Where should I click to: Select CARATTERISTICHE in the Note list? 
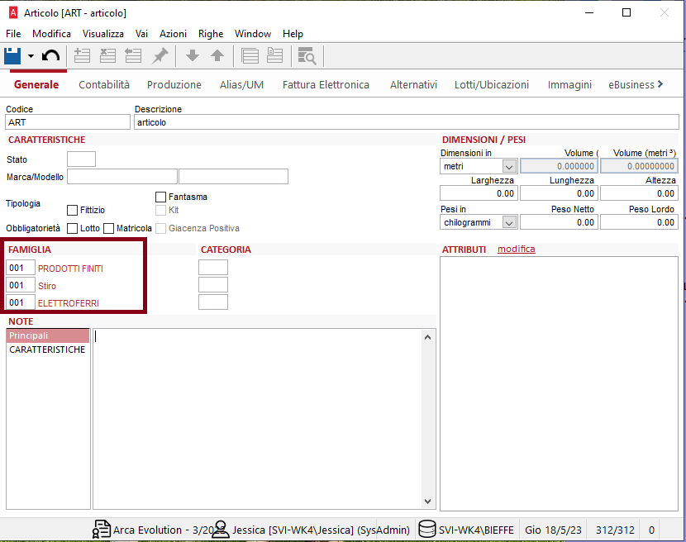pyautogui.click(x=47, y=349)
